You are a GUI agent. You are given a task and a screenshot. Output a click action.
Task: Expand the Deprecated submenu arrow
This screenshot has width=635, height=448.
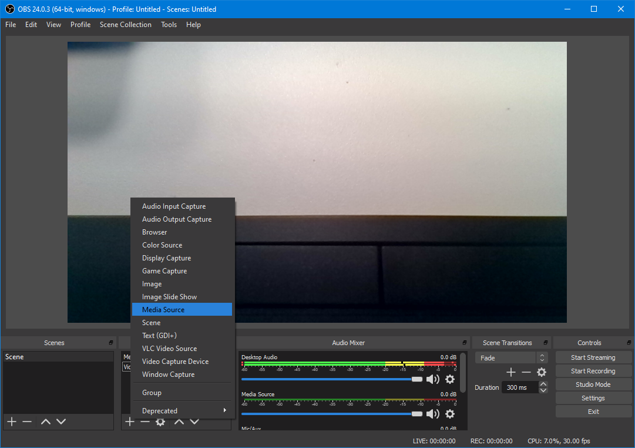tap(225, 410)
